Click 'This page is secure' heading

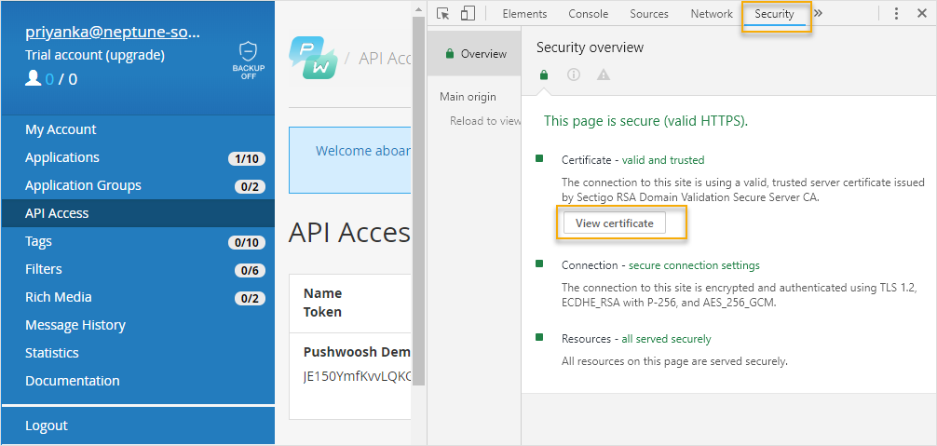646,121
